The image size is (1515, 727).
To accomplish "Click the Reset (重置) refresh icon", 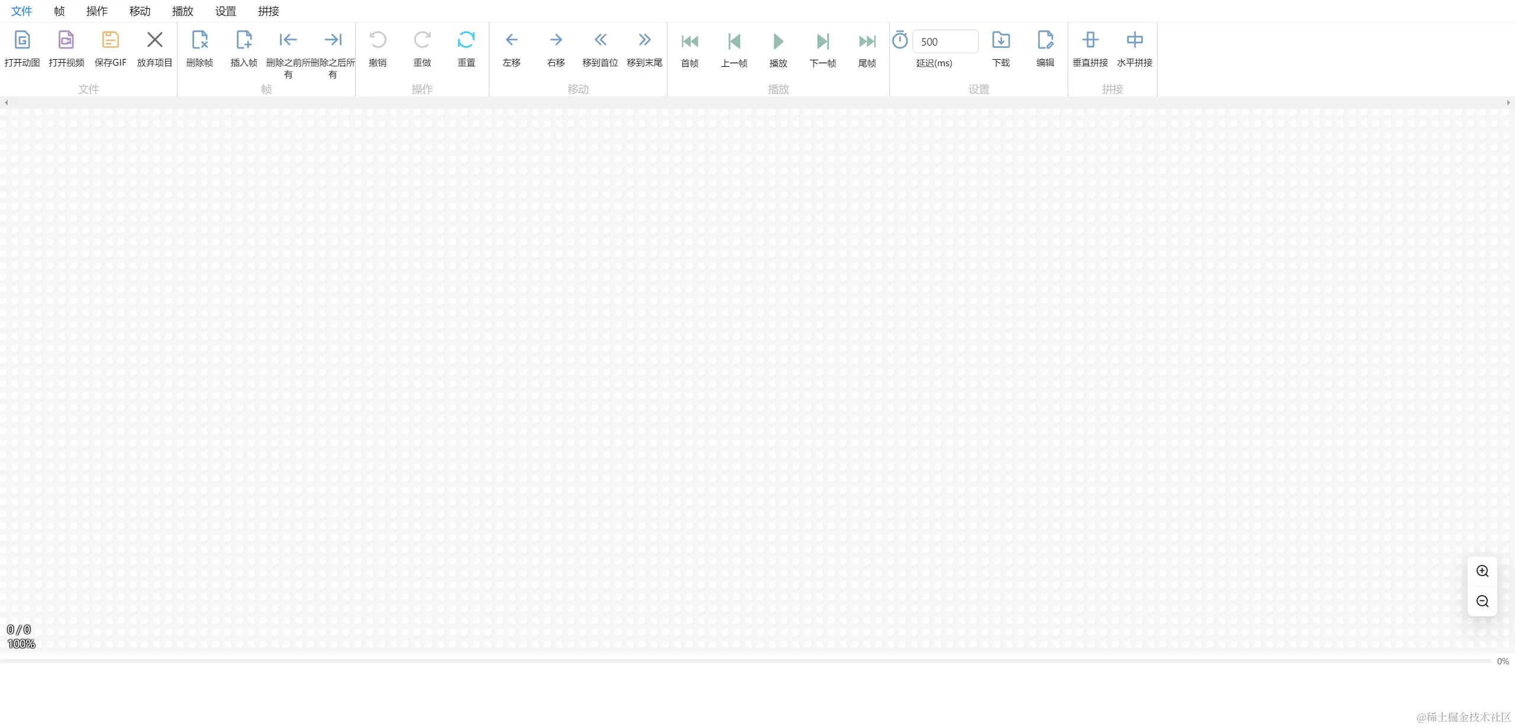I will pyautogui.click(x=466, y=40).
